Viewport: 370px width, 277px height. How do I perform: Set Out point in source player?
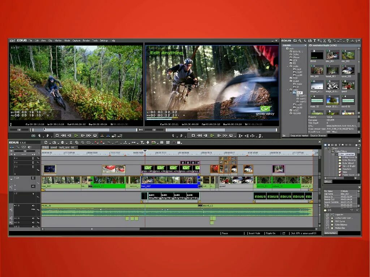click(47, 136)
